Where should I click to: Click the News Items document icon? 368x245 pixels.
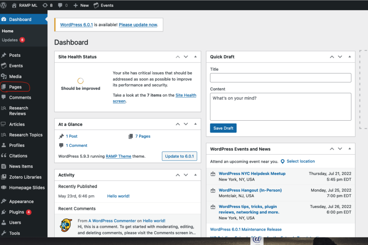(x=4, y=166)
